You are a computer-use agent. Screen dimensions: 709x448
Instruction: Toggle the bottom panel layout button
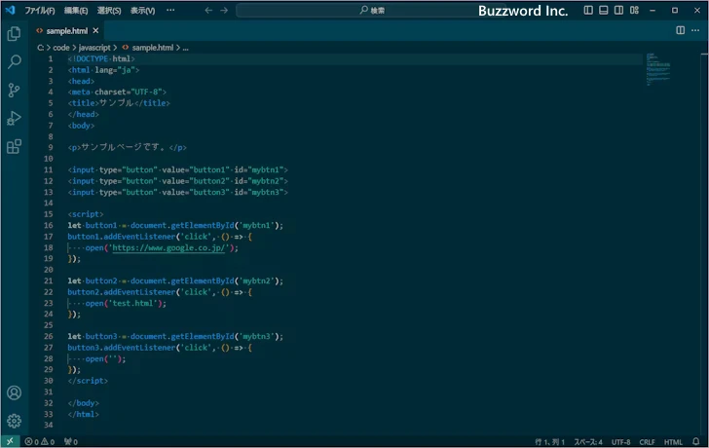point(604,10)
